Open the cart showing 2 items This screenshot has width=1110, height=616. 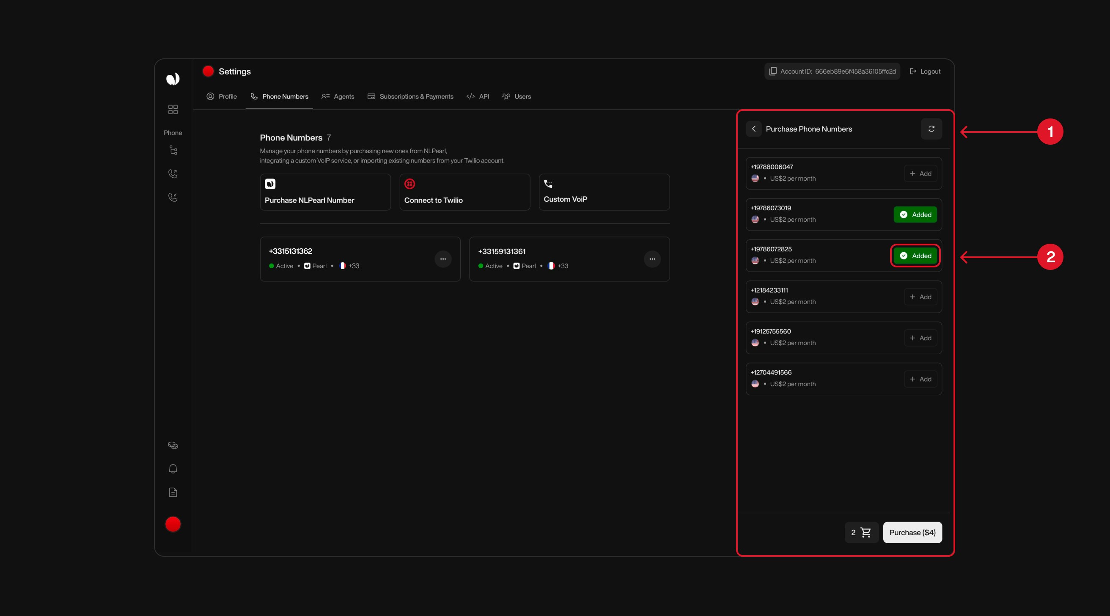point(861,532)
